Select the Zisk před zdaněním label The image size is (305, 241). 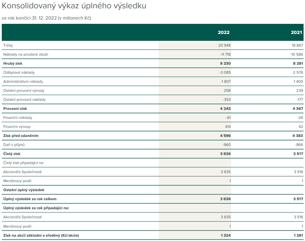tap(21, 136)
